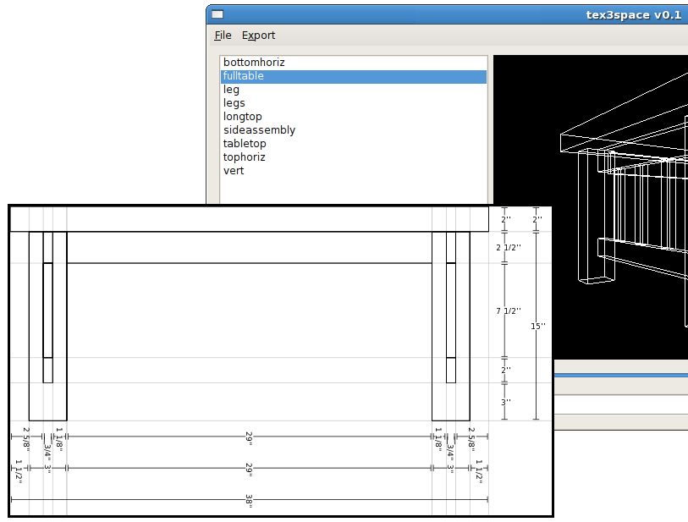Open the Export menu
688x522 pixels.
(258, 36)
